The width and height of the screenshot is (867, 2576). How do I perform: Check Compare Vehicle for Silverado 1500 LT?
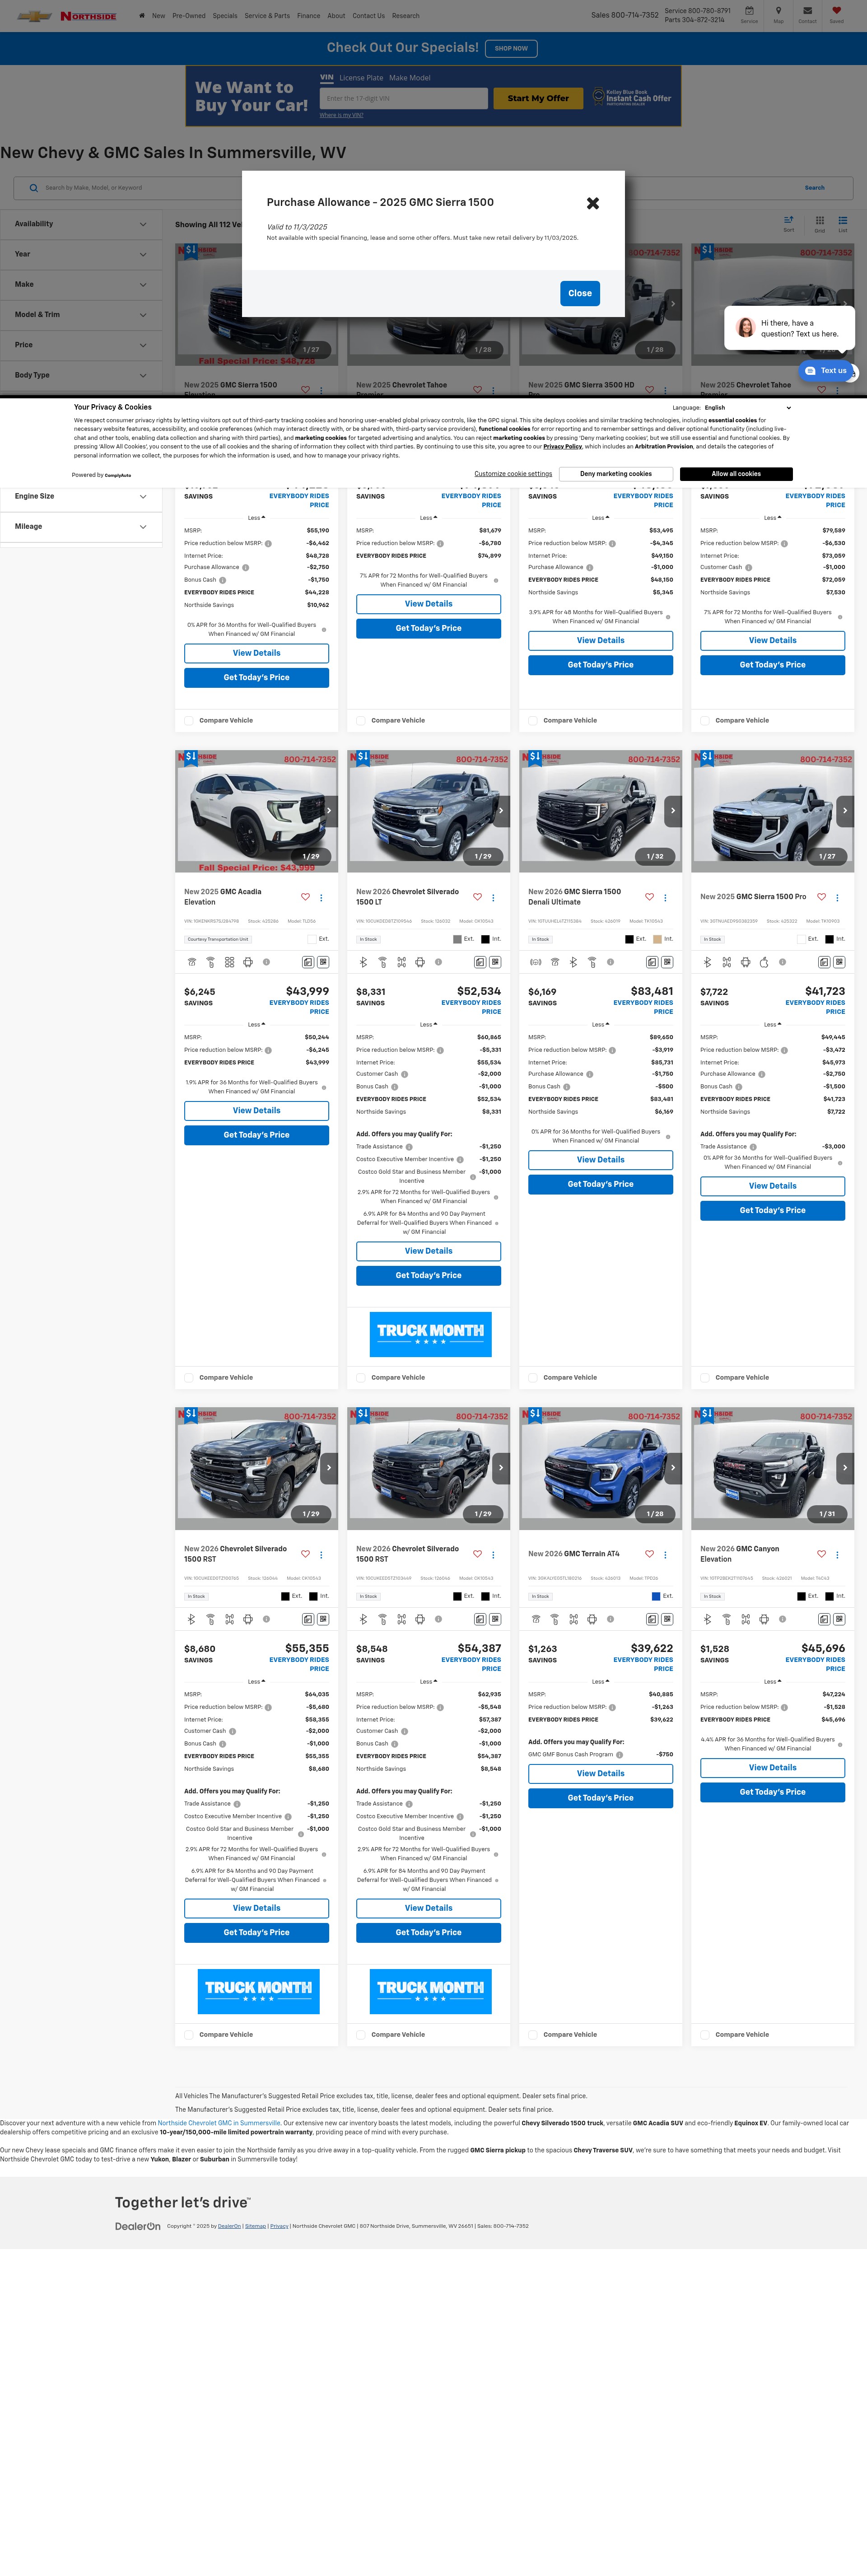pyautogui.click(x=361, y=1378)
